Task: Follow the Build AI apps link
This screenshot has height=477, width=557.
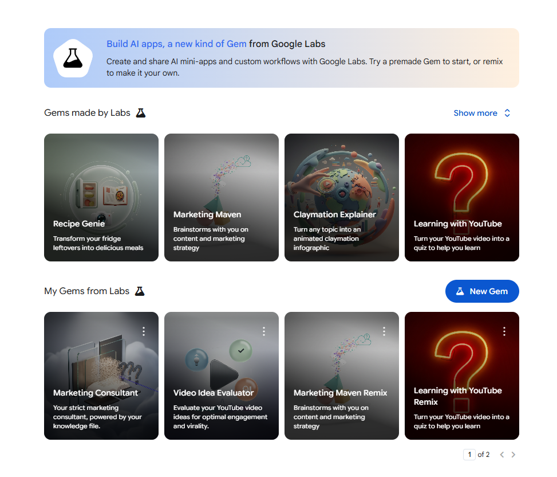Action: pyautogui.click(x=176, y=44)
